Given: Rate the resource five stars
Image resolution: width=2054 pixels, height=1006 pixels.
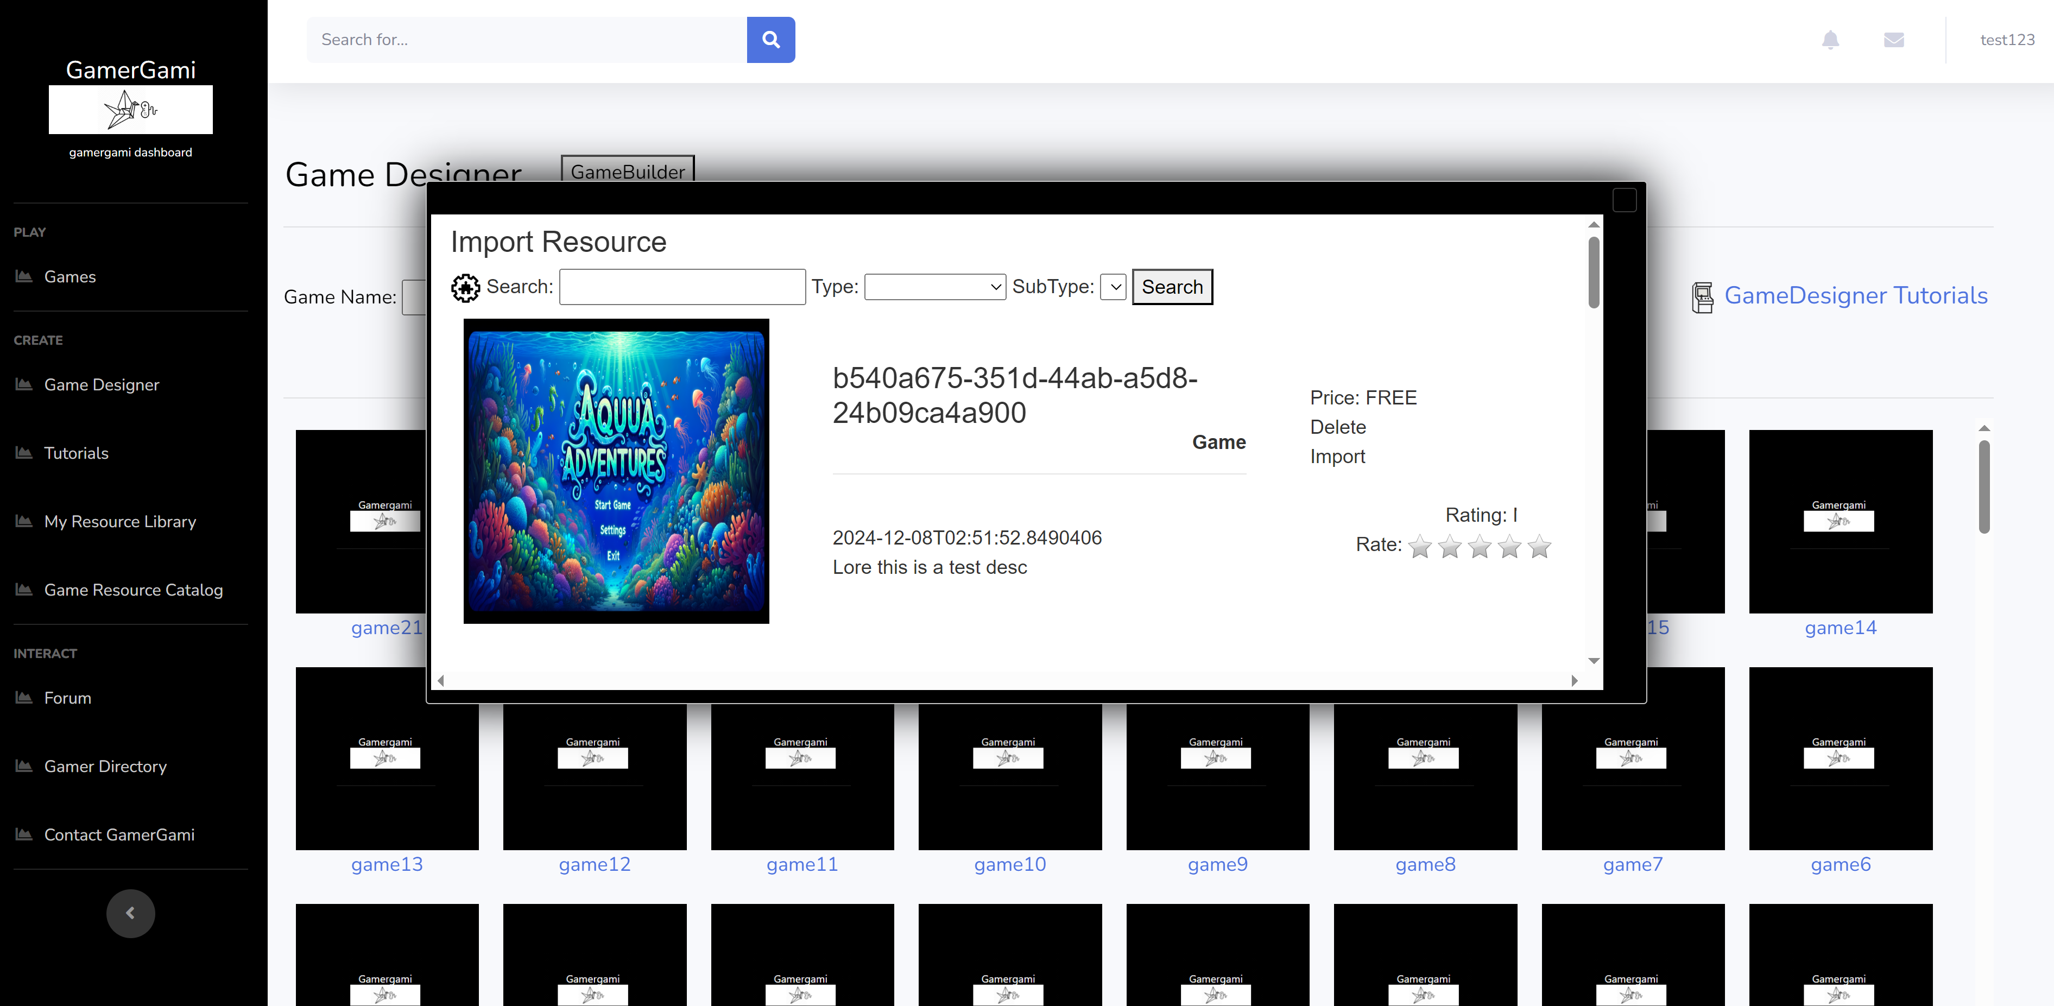Looking at the screenshot, I should (x=1539, y=547).
